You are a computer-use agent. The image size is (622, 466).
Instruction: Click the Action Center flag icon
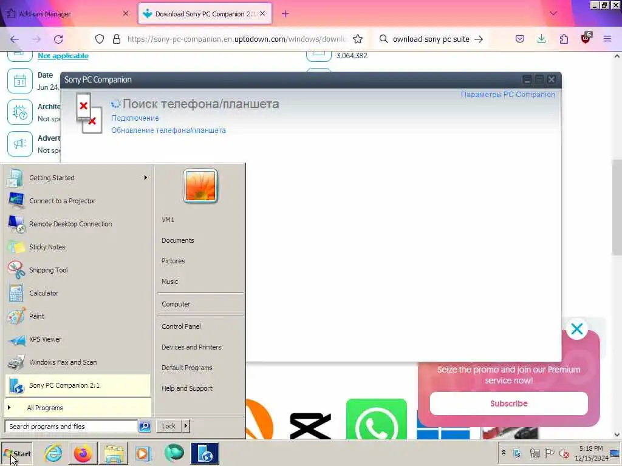[x=549, y=453]
